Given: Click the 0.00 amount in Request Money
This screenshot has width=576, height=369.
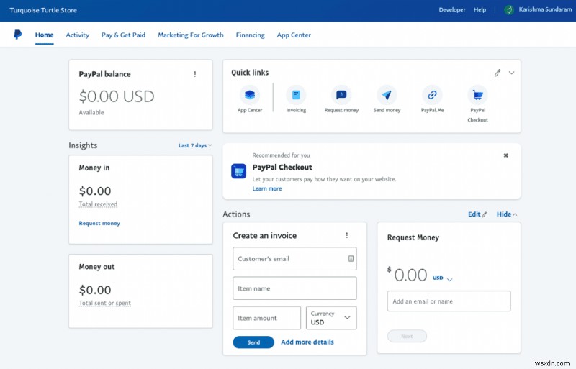Looking at the screenshot, I should point(410,275).
